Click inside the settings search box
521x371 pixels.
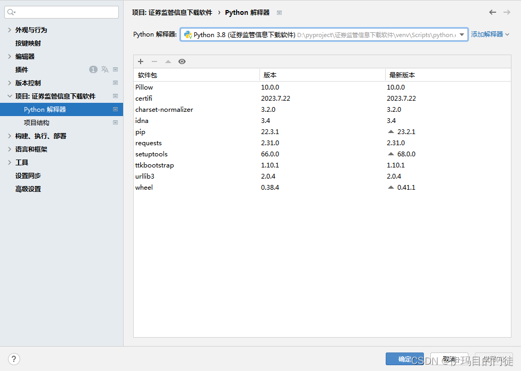point(61,12)
